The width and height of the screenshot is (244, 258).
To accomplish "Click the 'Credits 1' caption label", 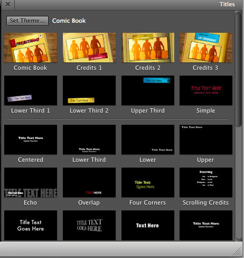I will (x=89, y=68).
